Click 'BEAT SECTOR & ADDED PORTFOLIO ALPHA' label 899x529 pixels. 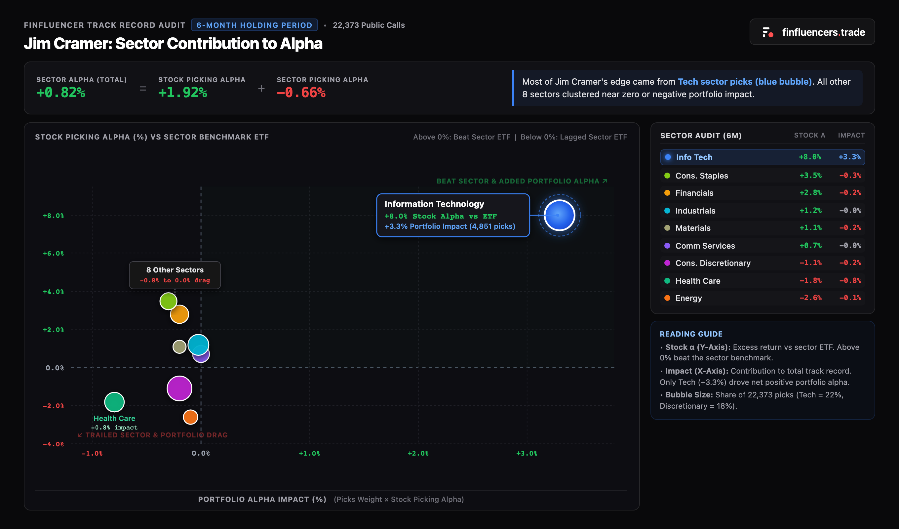(x=522, y=181)
